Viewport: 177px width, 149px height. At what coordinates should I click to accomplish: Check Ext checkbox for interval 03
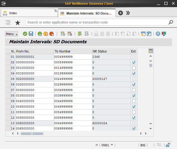(134, 68)
